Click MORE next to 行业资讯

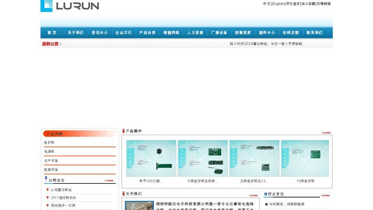tap(325, 195)
